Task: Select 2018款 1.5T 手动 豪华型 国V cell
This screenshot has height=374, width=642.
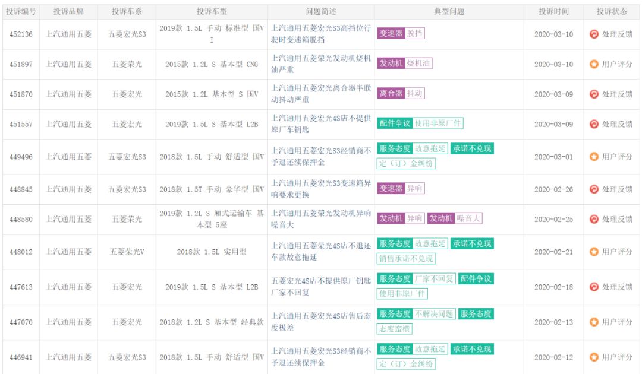Action: coord(212,189)
